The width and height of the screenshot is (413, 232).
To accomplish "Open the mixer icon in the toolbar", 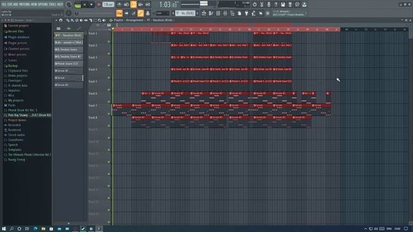I will pyautogui.click(x=225, y=13).
